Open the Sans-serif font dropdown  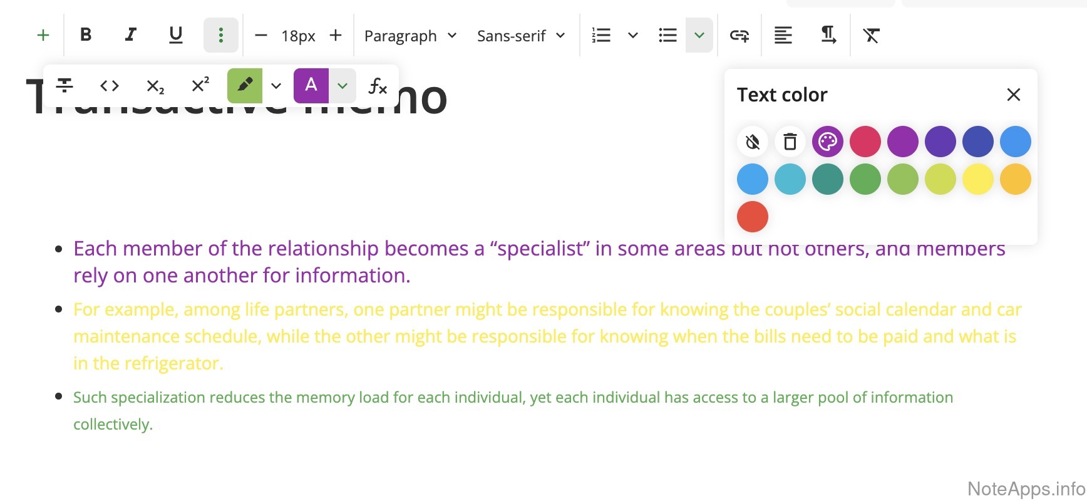click(521, 36)
